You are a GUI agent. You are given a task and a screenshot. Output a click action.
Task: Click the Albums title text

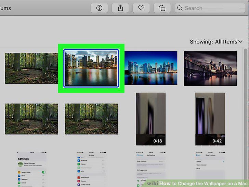pos(5,8)
